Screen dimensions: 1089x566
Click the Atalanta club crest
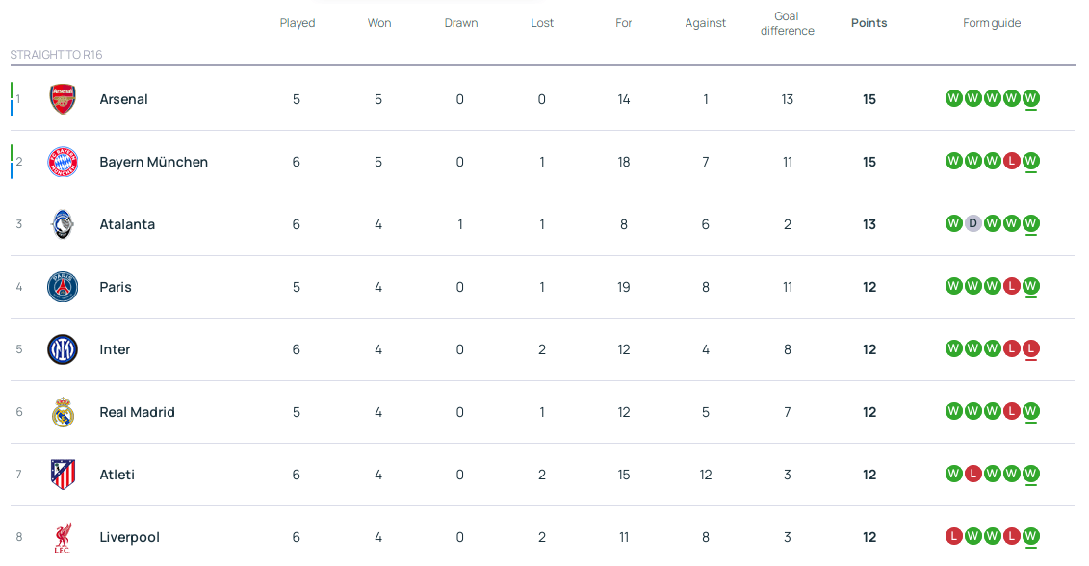[x=63, y=224]
